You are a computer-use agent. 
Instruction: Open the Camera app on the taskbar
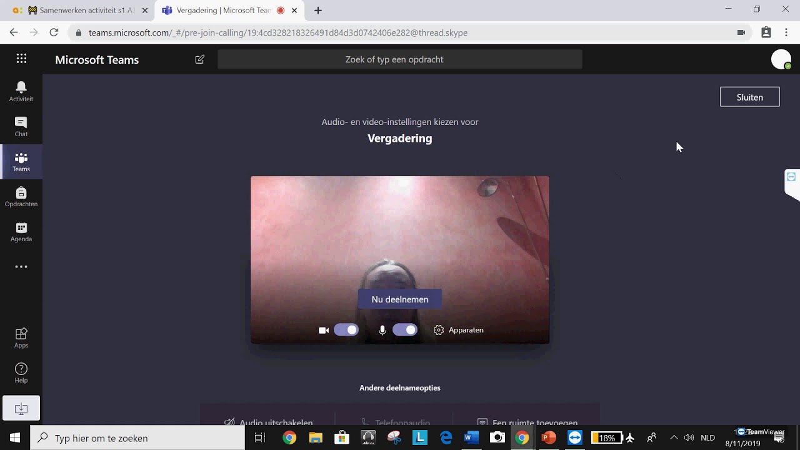click(497, 438)
